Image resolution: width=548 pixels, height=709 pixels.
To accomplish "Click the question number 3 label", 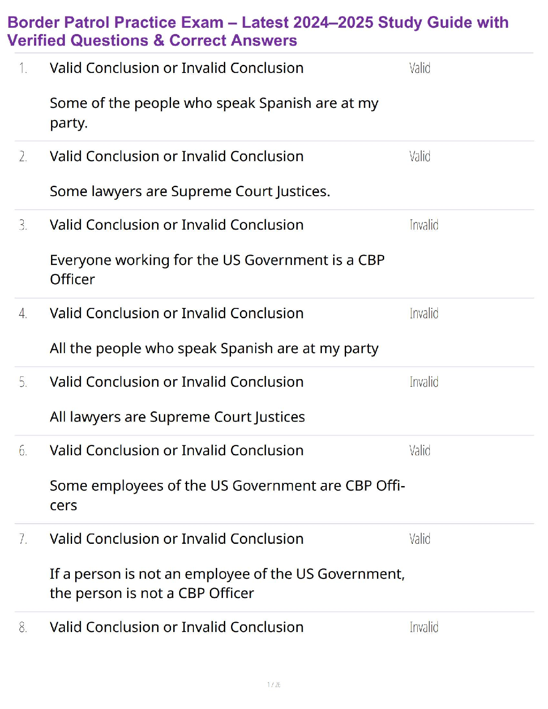I will pyautogui.click(x=23, y=225).
